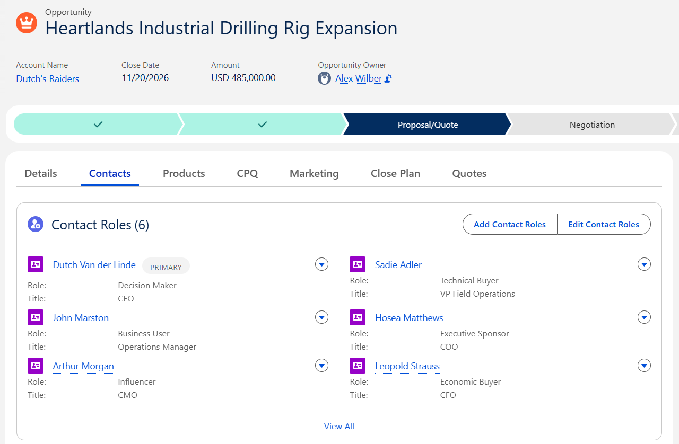Click contact card icon for Dutch Van der Linde

click(36, 264)
